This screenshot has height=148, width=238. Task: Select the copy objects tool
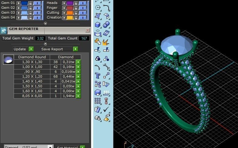(x=98, y=84)
